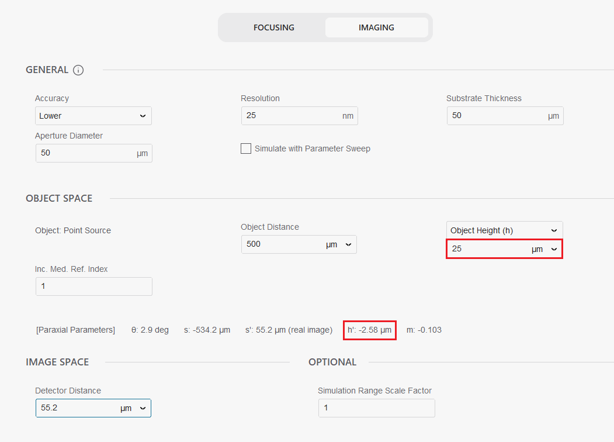Enable Simulate with Parameter Sweep checkbox
The height and width of the screenshot is (442, 614).
click(x=246, y=149)
